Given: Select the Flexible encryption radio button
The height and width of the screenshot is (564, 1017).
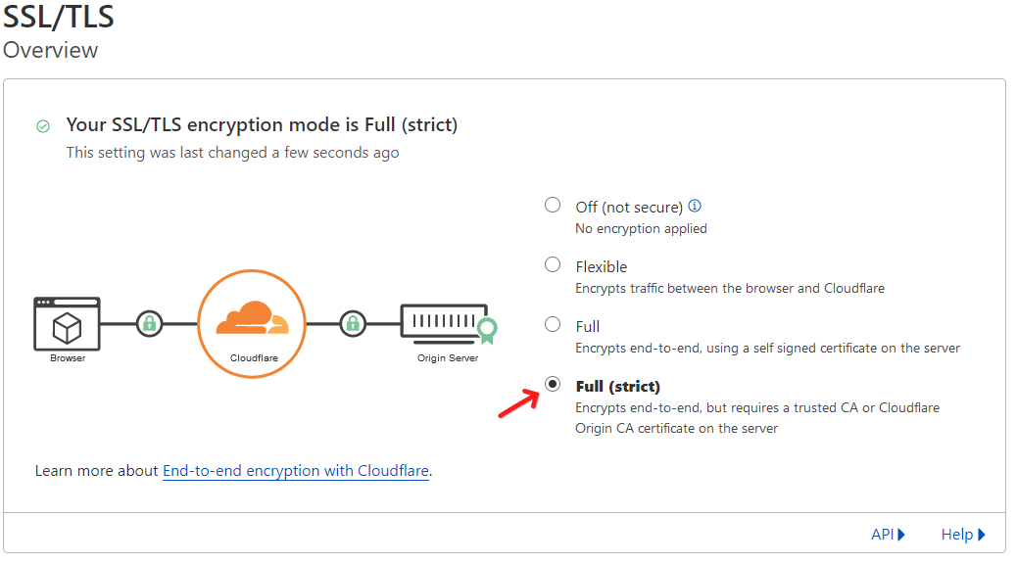Looking at the screenshot, I should 553,264.
